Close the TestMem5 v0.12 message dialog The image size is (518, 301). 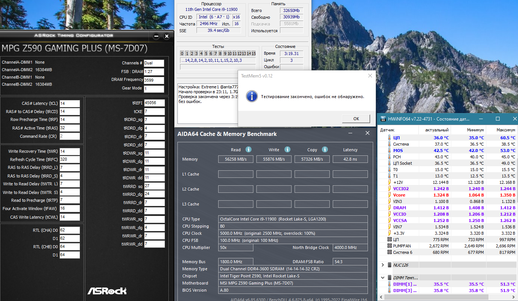tap(370, 76)
